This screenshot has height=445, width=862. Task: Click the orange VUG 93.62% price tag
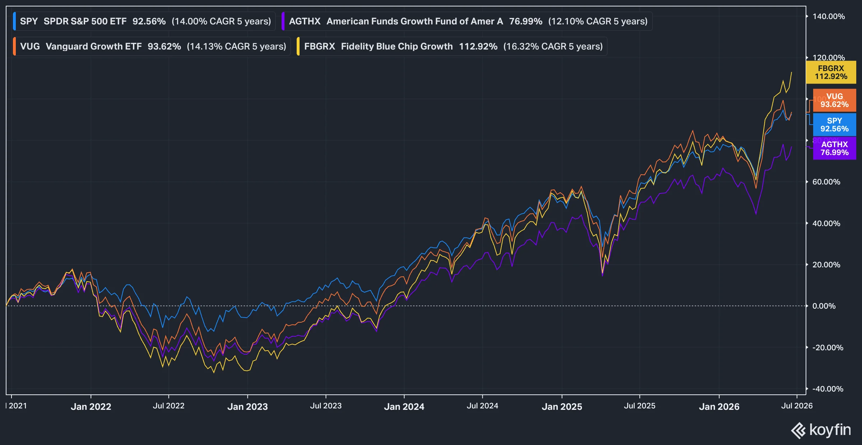[834, 100]
